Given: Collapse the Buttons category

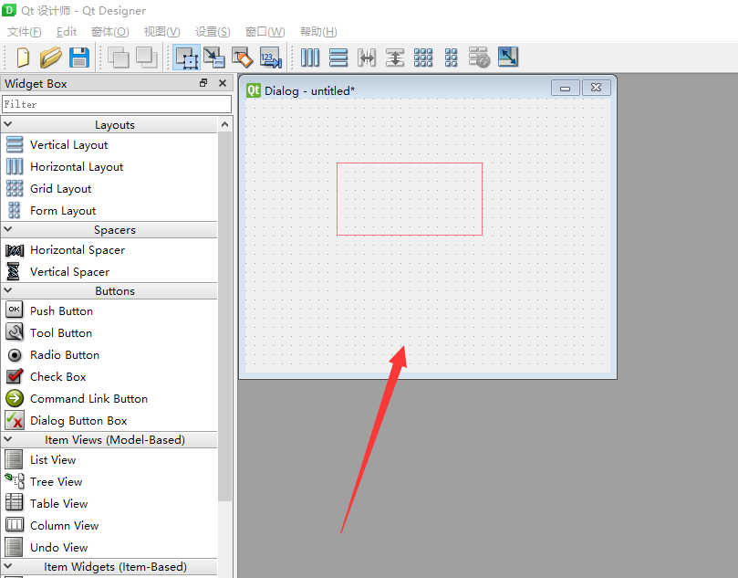Looking at the screenshot, I should pyautogui.click(x=8, y=290).
